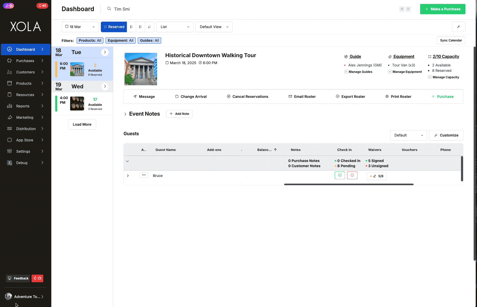This screenshot has width=477, height=307.
Task: Sort by the Balance column arrow
Action: pos(275,150)
